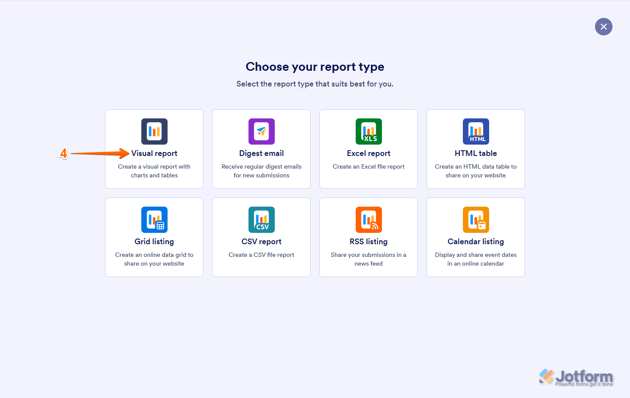Click the Jotform logo
Image resolution: width=630 pixels, height=398 pixels.
tap(576, 376)
